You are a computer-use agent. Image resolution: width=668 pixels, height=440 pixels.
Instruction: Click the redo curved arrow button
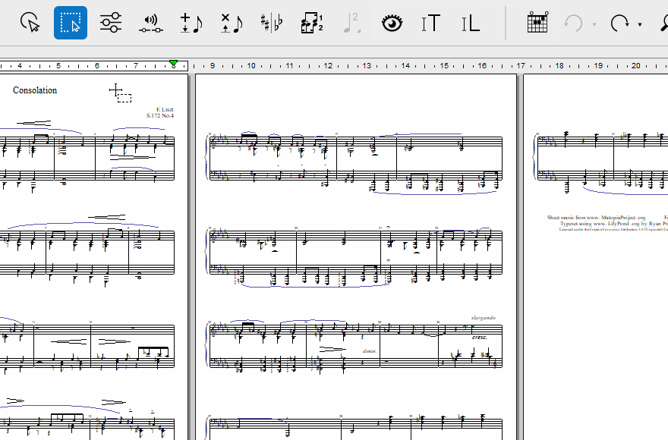pos(619,23)
